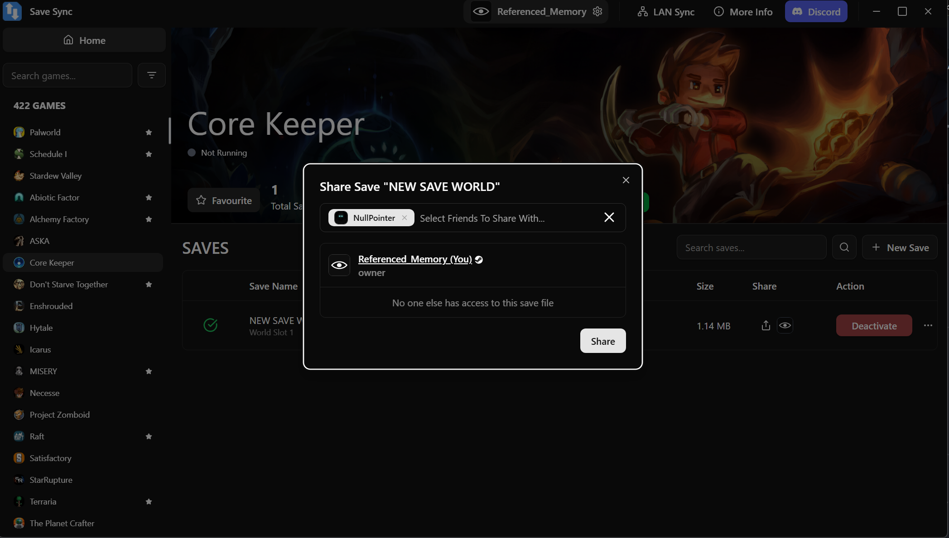This screenshot has width=949, height=538.
Task: Click the Project Zomboid game icon
Action: (x=19, y=414)
